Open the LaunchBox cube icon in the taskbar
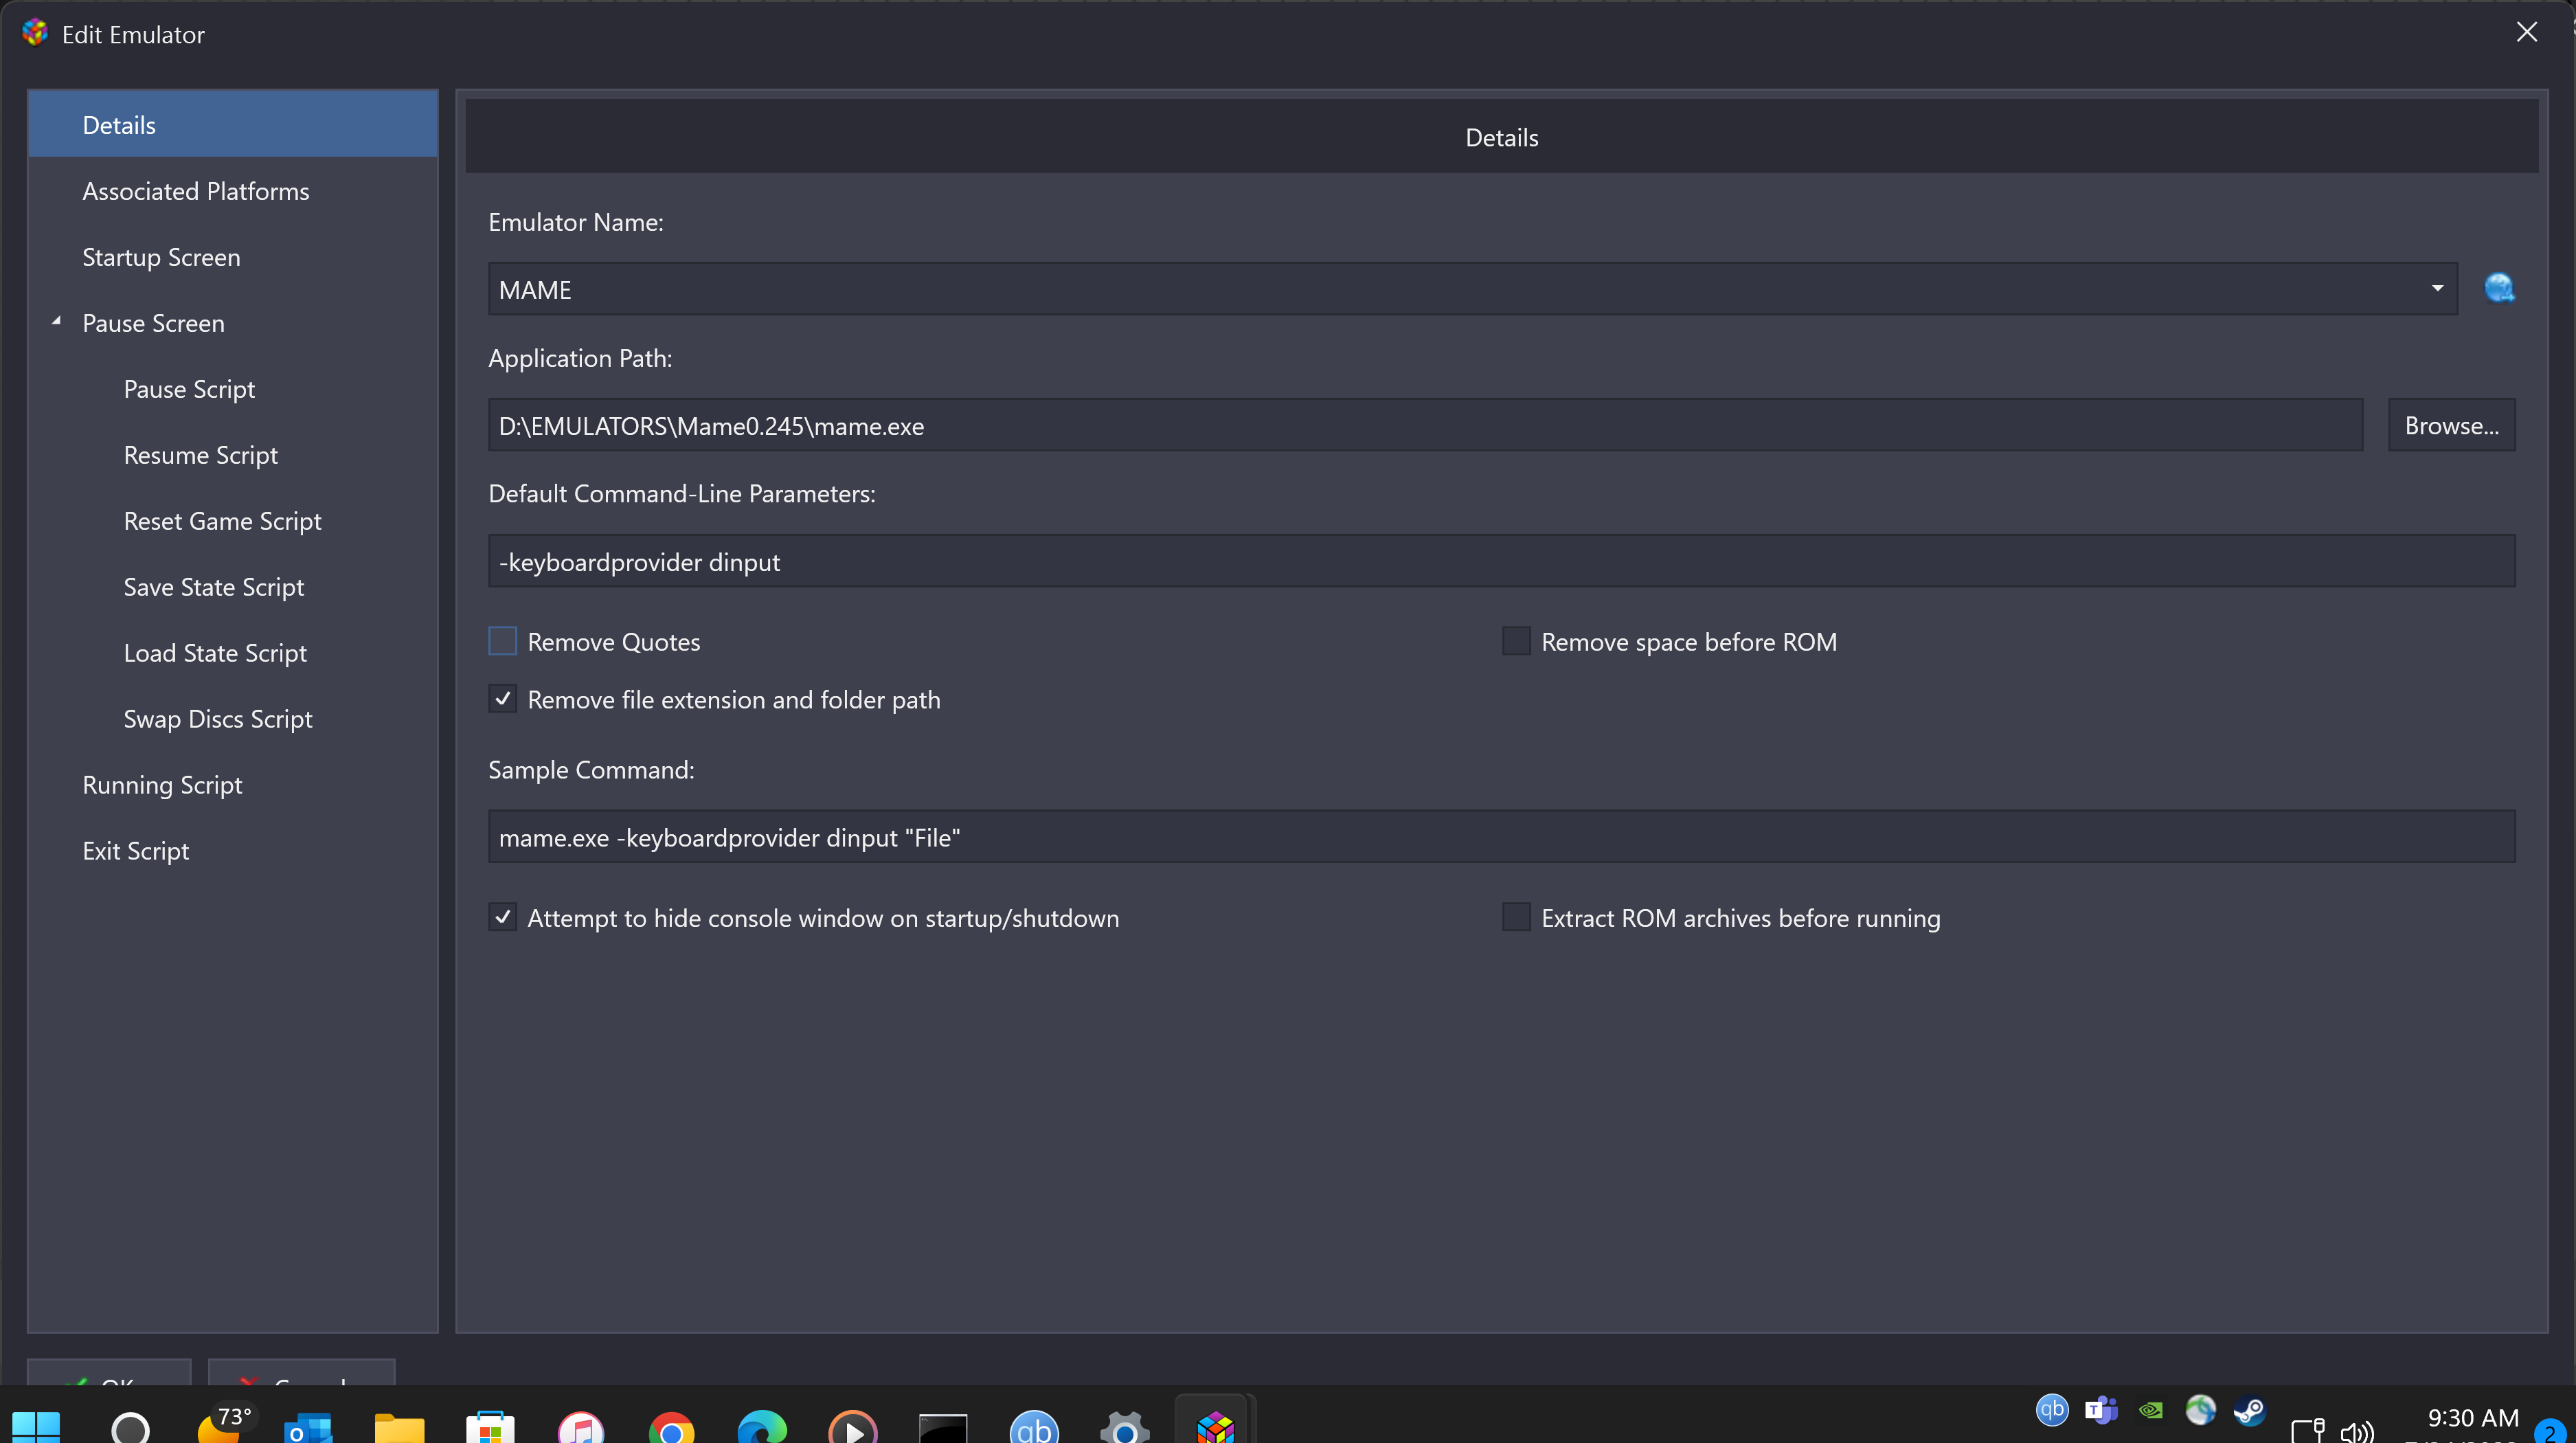 [1215, 1428]
